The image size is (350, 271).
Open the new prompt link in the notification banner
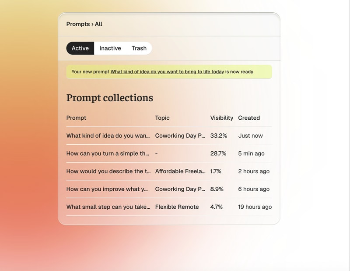click(x=167, y=71)
